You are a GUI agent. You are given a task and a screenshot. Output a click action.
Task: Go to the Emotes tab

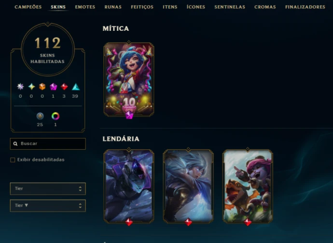coord(85,7)
